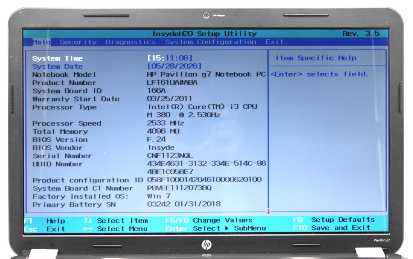Click the F.24 BIOS version value

coord(156,139)
